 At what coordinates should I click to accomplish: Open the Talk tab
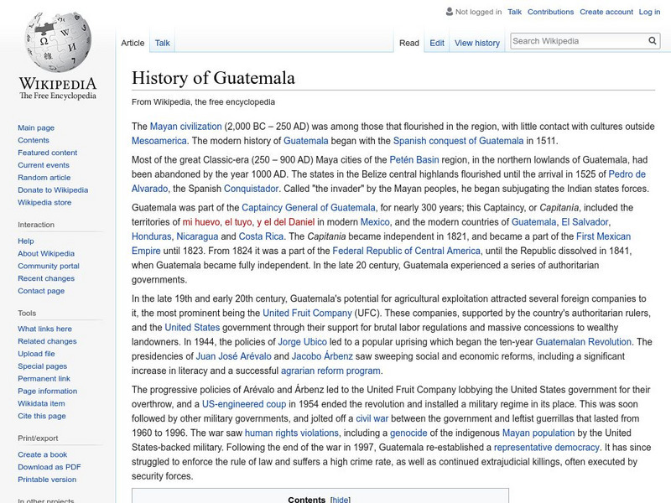pyautogui.click(x=162, y=43)
